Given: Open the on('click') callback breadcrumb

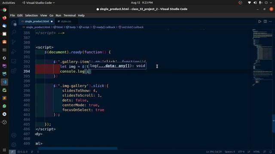Looking at the screenshot, I should tap(131, 27).
